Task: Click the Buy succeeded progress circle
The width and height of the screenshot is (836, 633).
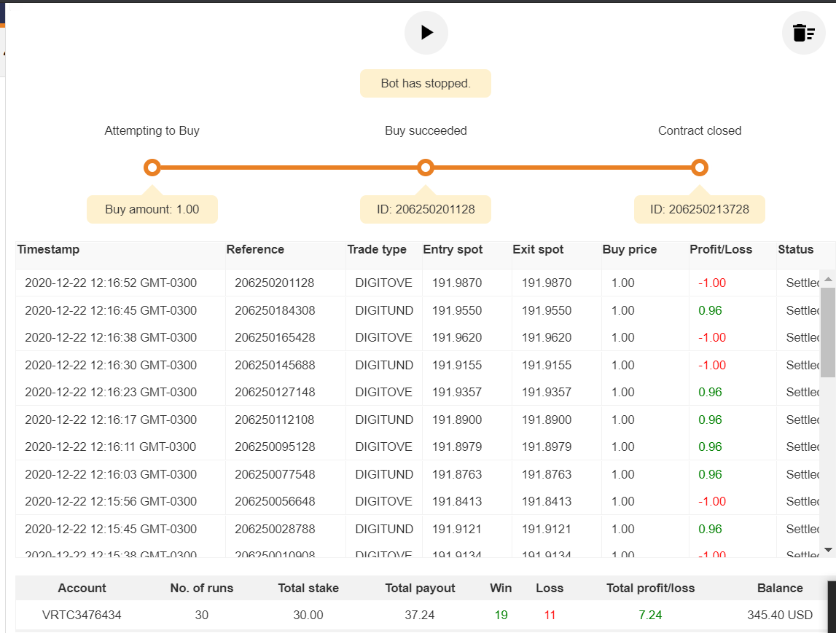Action: [426, 168]
